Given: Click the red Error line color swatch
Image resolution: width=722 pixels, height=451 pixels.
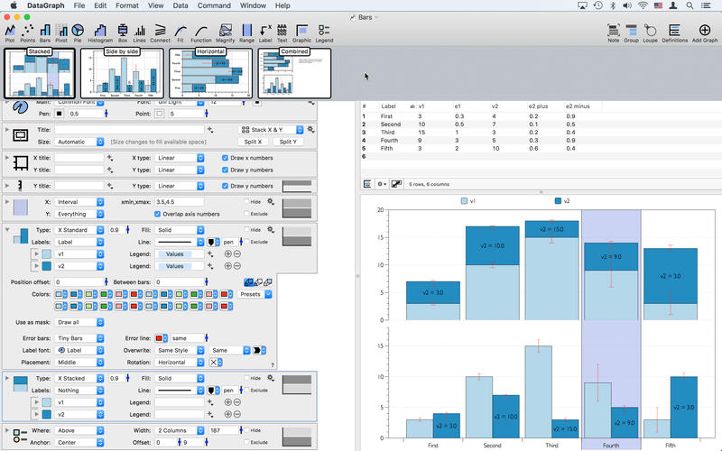Looking at the screenshot, I should pyautogui.click(x=162, y=338).
